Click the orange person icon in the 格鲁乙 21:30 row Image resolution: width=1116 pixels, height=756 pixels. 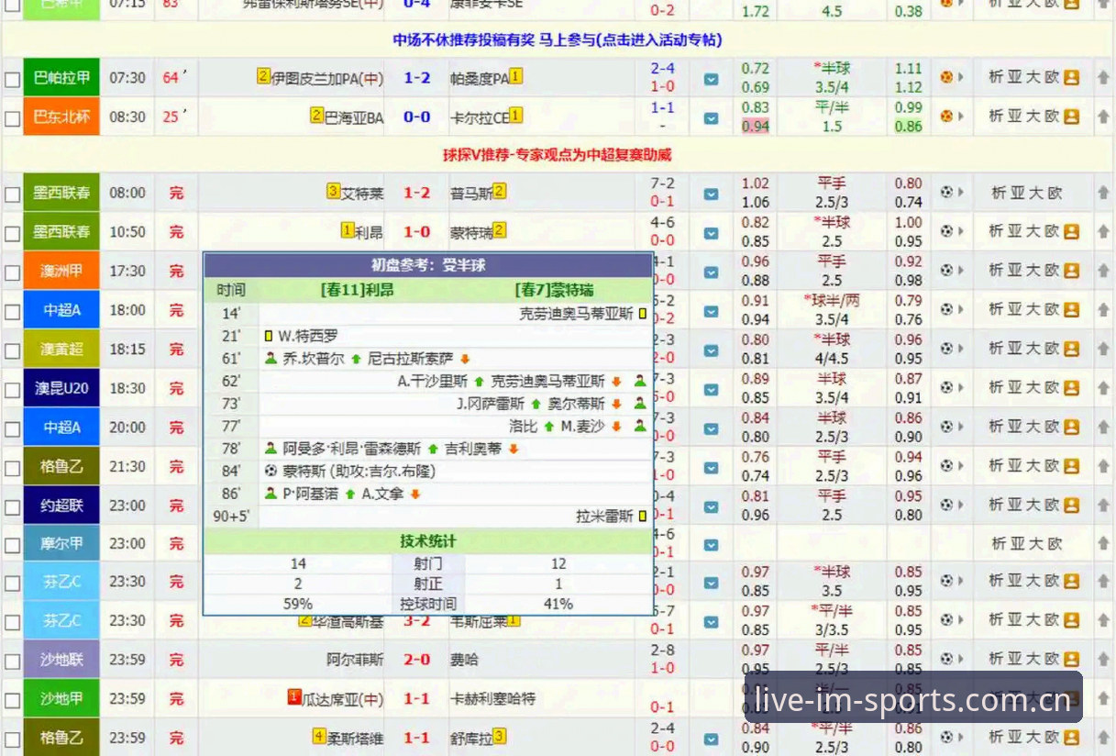[x=1071, y=466]
